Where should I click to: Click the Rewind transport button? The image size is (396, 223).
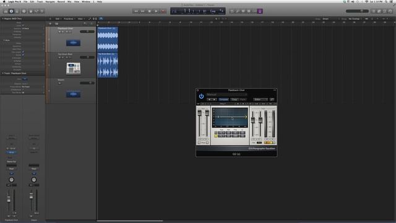pyautogui.click(x=136, y=11)
